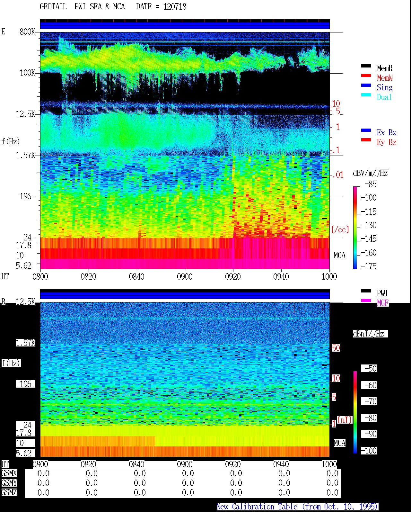Click the 'B' panel label of the lower spectrogram
This screenshot has width=411, height=512.
[4, 302]
